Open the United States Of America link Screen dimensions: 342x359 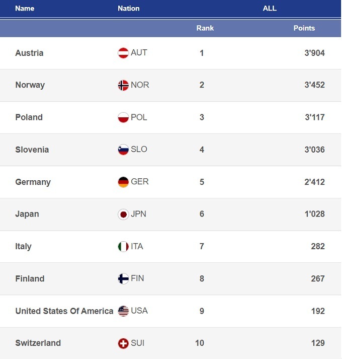(x=64, y=311)
